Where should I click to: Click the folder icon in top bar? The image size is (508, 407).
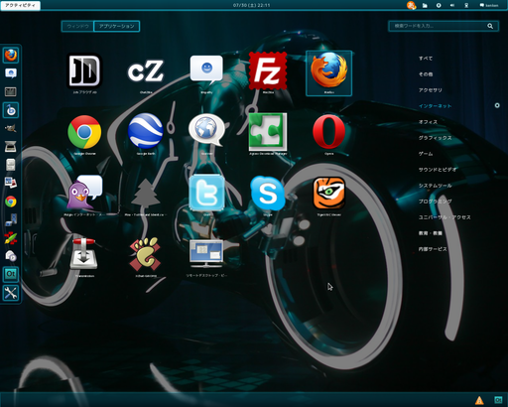425,5
